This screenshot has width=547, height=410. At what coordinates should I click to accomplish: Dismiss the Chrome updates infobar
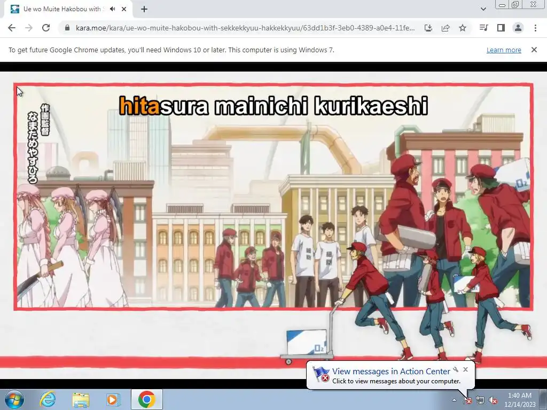[534, 50]
